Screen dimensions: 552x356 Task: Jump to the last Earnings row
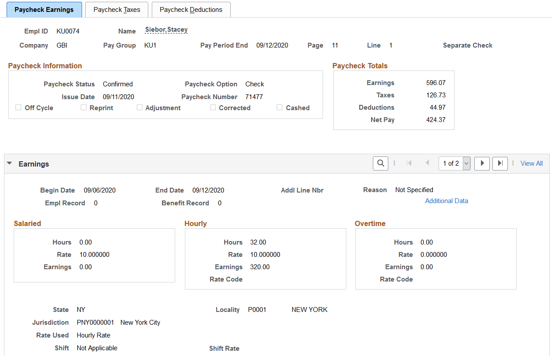(500, 163)
